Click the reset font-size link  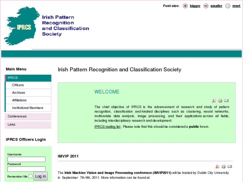236,6
